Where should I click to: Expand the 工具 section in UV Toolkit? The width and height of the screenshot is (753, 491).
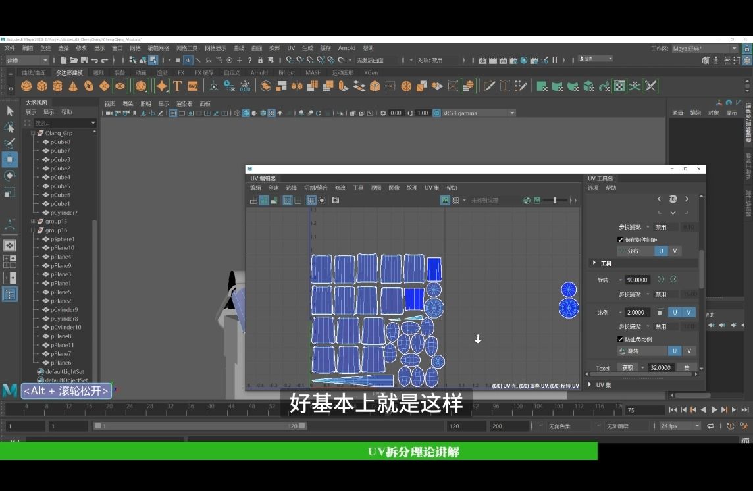[594, 263]
